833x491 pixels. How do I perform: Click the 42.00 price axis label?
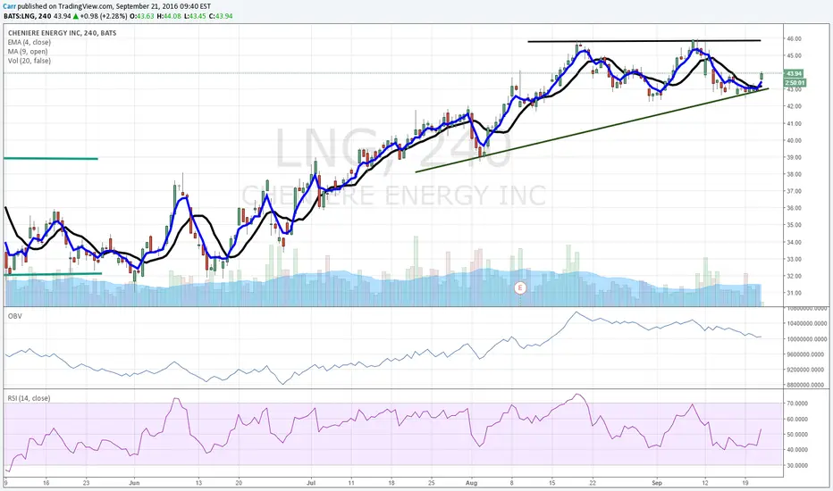[x=795, y=106]
